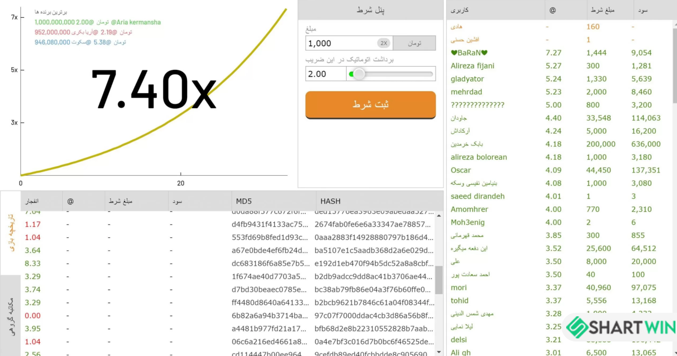Select player saeed dirandeh in the list
Screen dimensions: 677x356
coord(478,196)
